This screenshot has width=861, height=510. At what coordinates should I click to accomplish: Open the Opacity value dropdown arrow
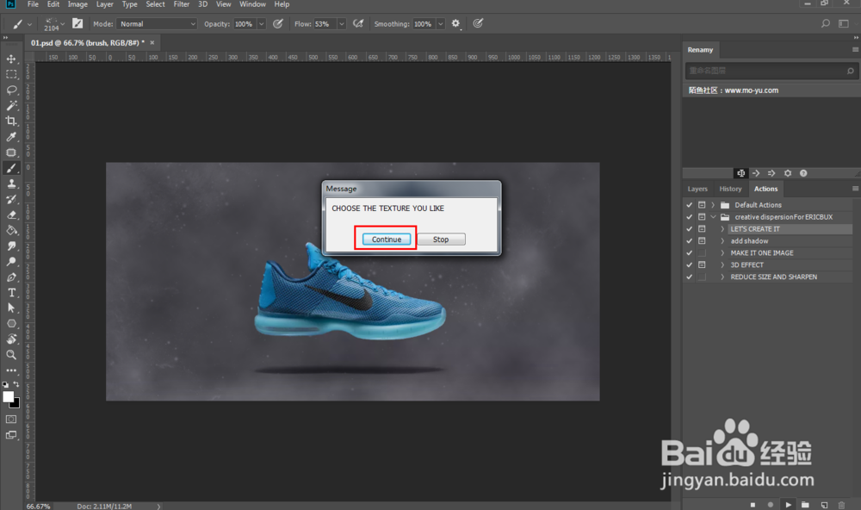pyautogui.click(x=262, y=23)
